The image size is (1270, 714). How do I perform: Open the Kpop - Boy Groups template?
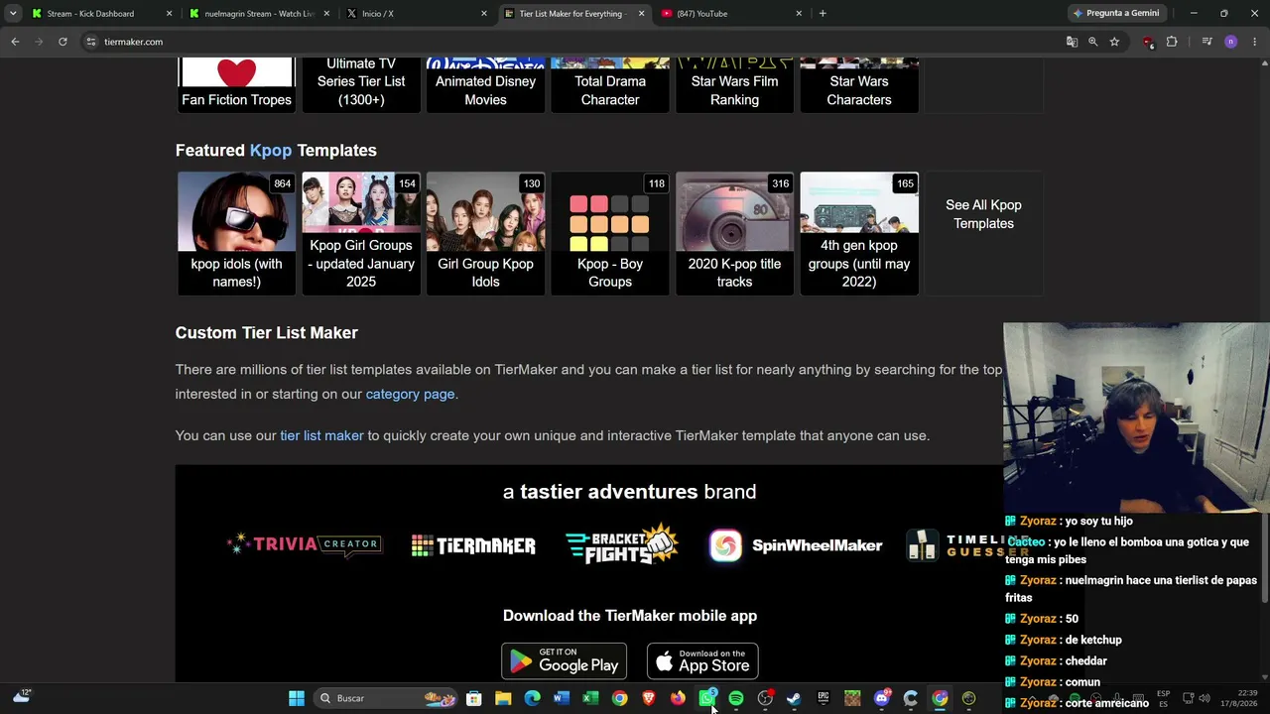(610, 233)
